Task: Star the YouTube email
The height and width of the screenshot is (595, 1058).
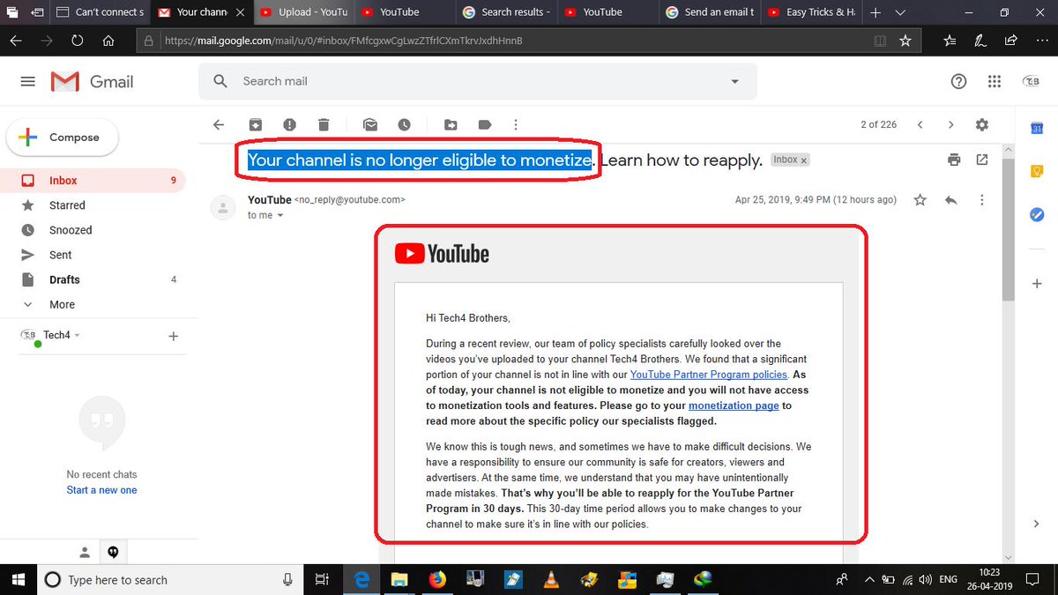Action: click(920, 200)
